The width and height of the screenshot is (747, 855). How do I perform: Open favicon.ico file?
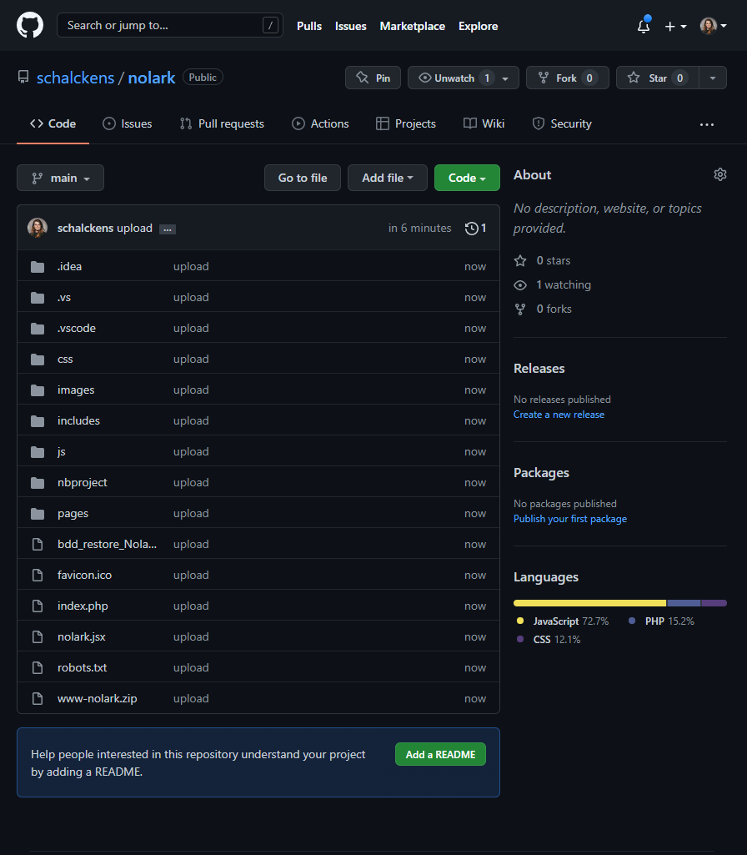(84, 575)
